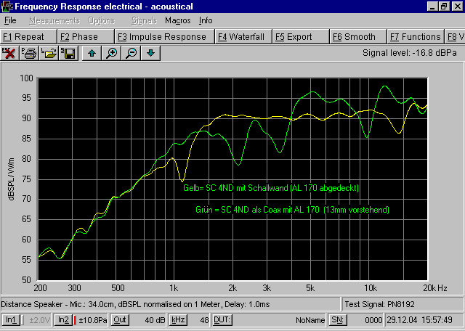Open the Macros menu

coord(178,20)
